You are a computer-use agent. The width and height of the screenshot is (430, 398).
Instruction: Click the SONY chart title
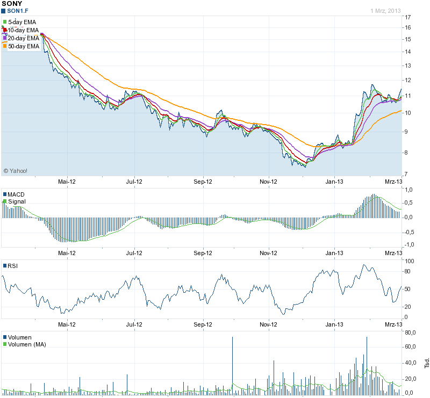(x=13, y=4)
